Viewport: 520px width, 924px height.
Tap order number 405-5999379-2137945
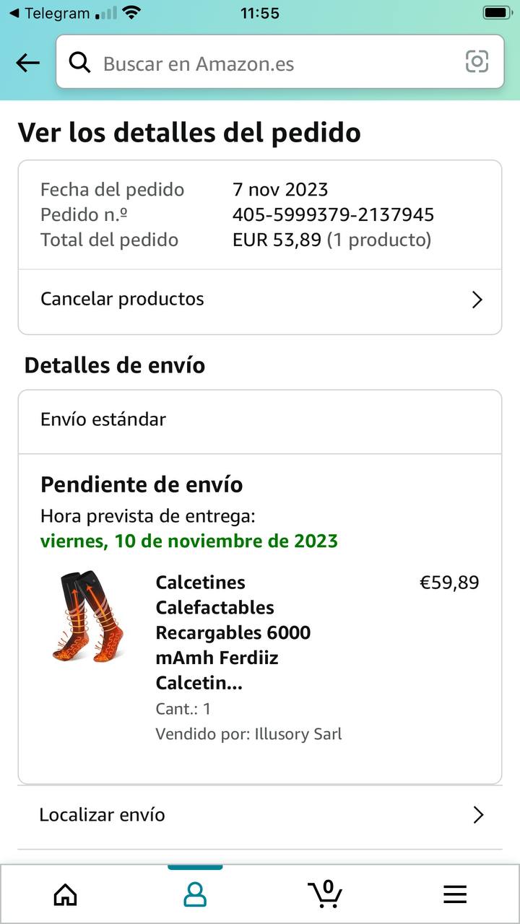[333, 214]
